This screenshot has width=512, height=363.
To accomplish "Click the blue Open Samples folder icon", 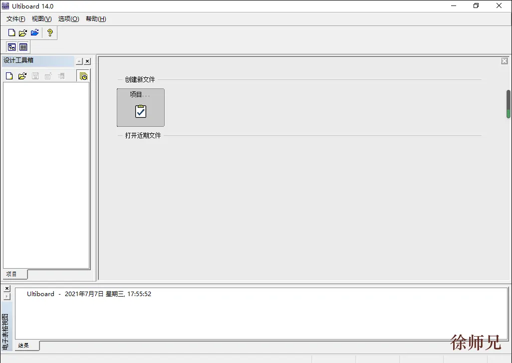I will pos(34,32).
